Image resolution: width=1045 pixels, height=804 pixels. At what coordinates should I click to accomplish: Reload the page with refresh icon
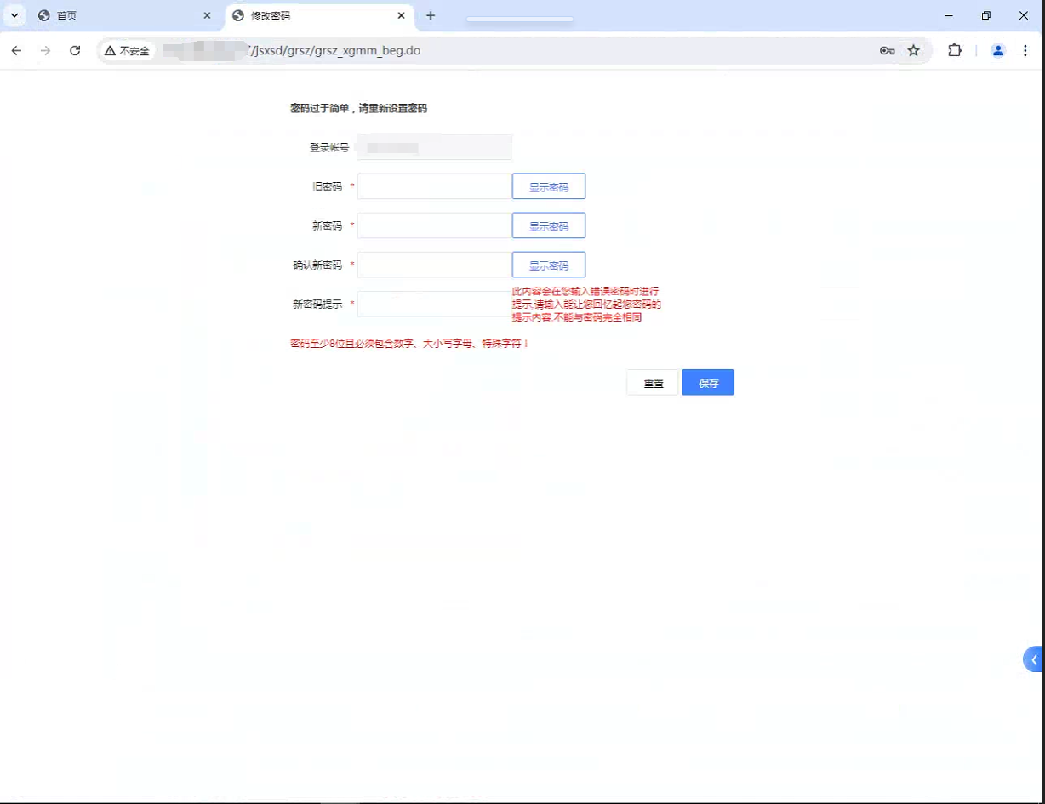(x=75, y=51)
